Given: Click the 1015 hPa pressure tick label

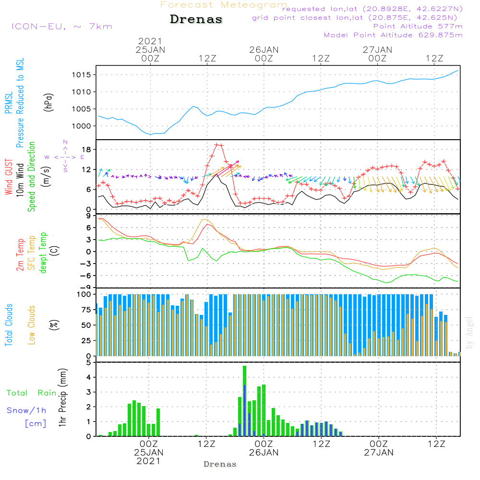Looking at the screenshot, I should 82,75.
